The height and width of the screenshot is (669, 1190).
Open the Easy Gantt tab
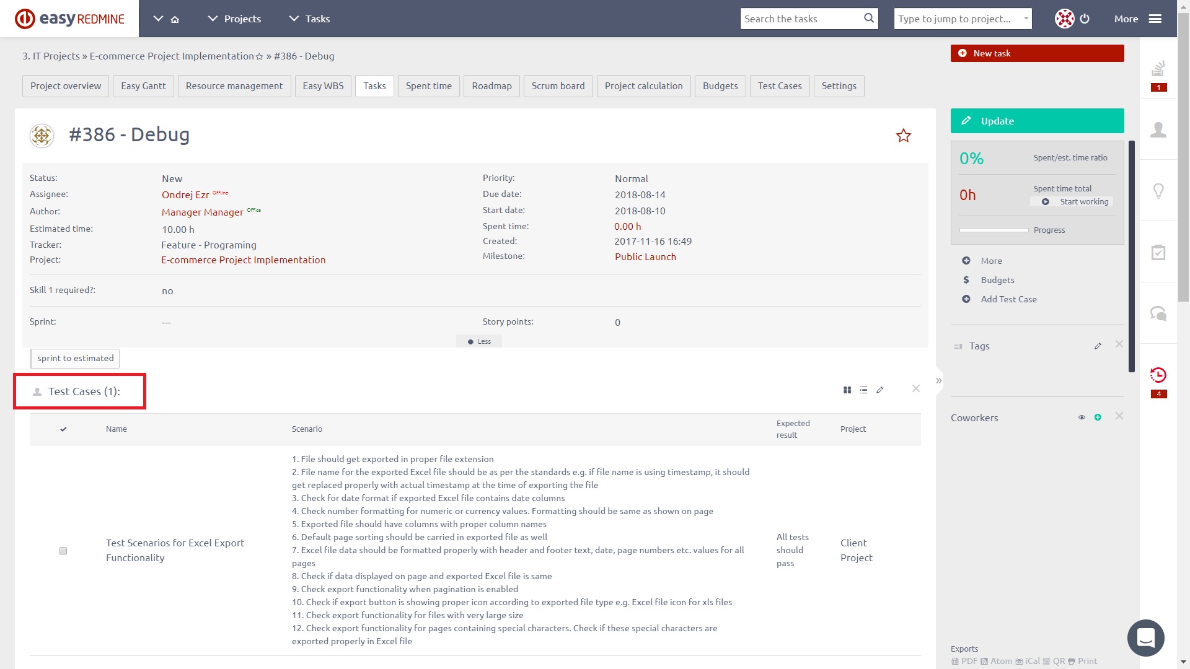(x=143, y=86)
